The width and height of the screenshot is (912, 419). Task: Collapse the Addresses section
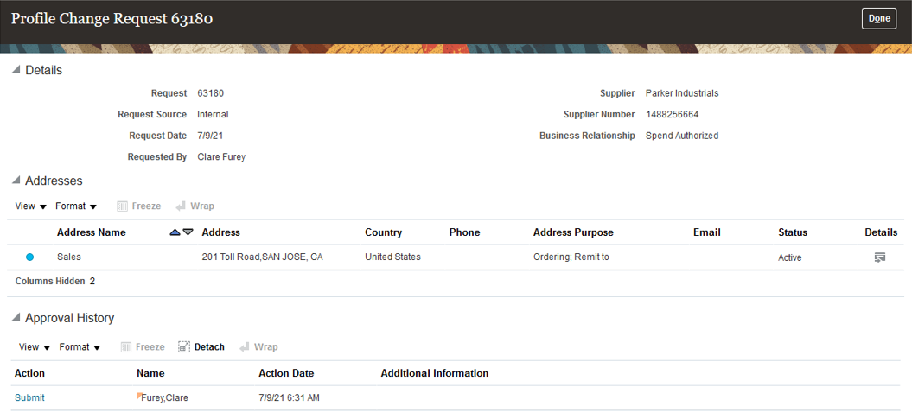[16, 181]
